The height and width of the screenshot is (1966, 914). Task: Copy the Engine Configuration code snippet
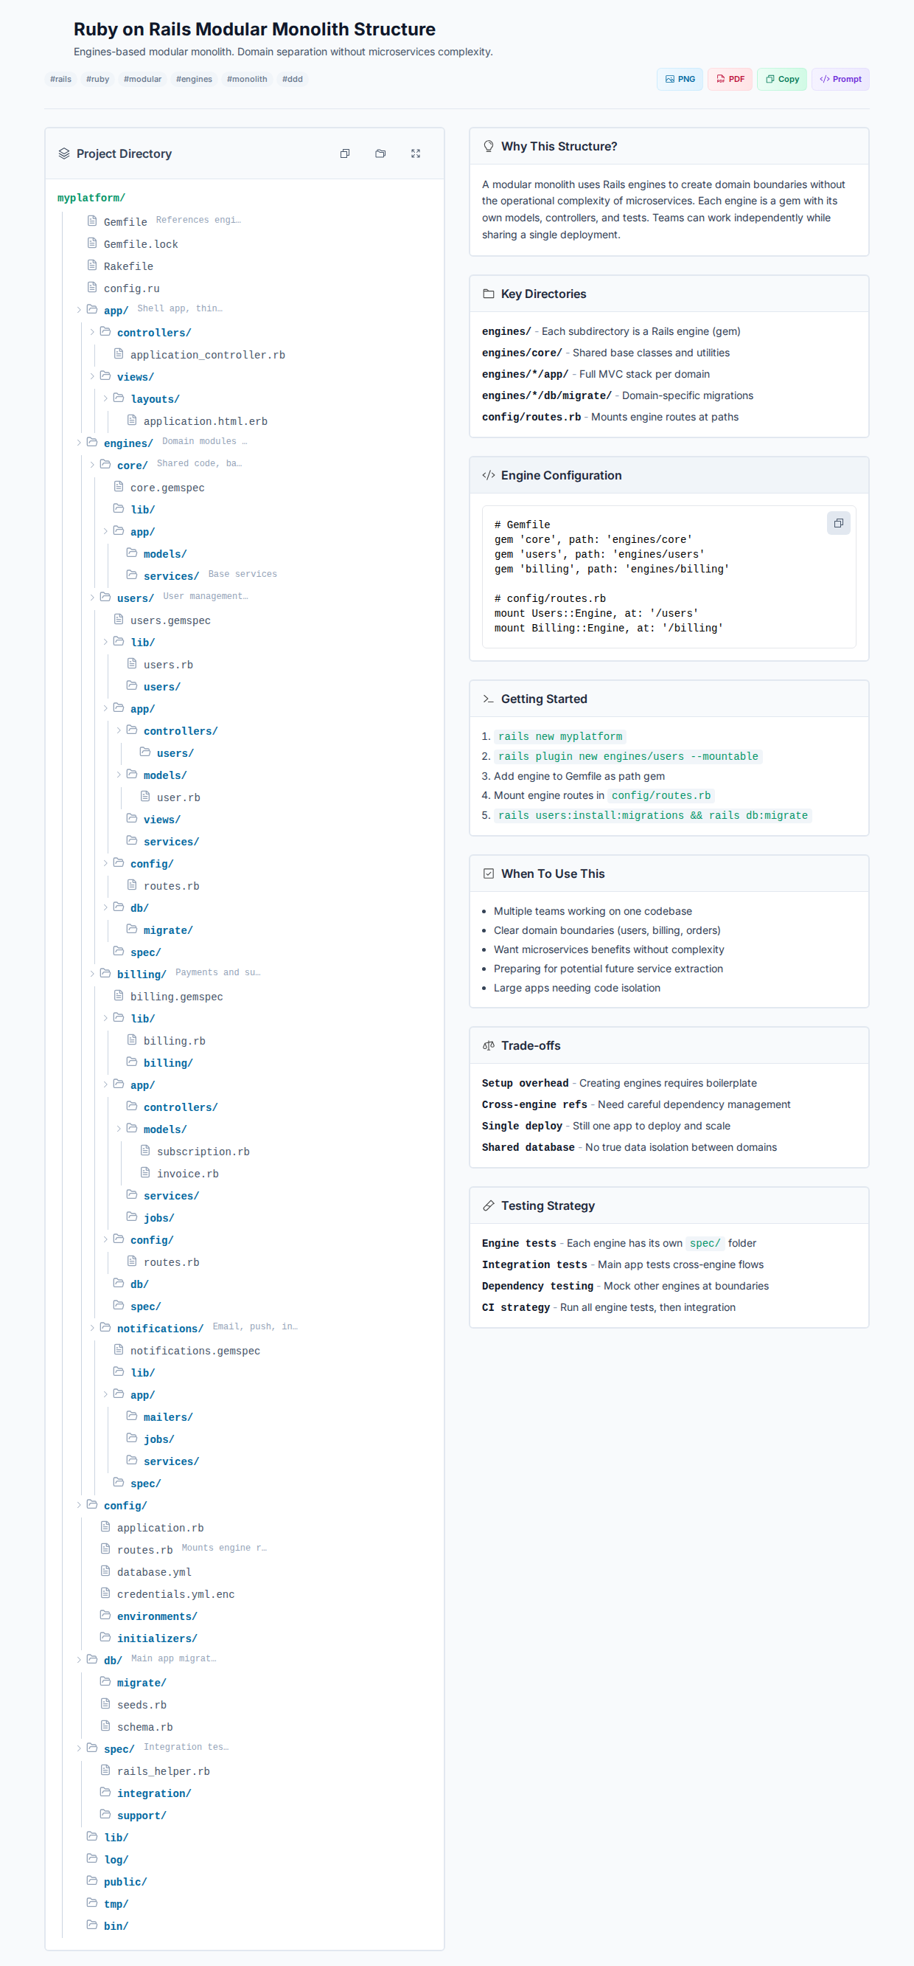coord(838,524)
